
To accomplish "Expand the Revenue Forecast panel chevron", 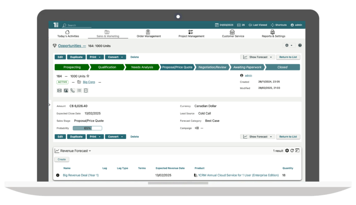I will [x=90, y=151].
